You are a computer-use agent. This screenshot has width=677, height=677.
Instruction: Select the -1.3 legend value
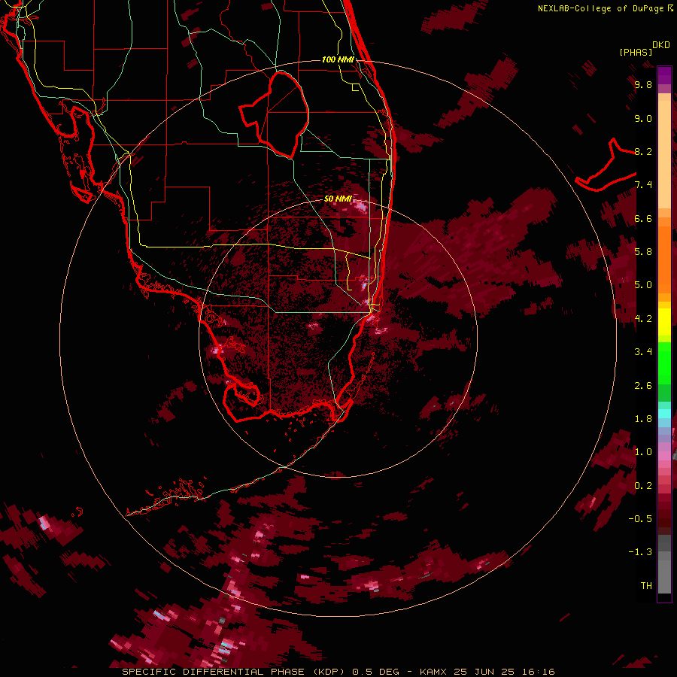coord(640,552)
